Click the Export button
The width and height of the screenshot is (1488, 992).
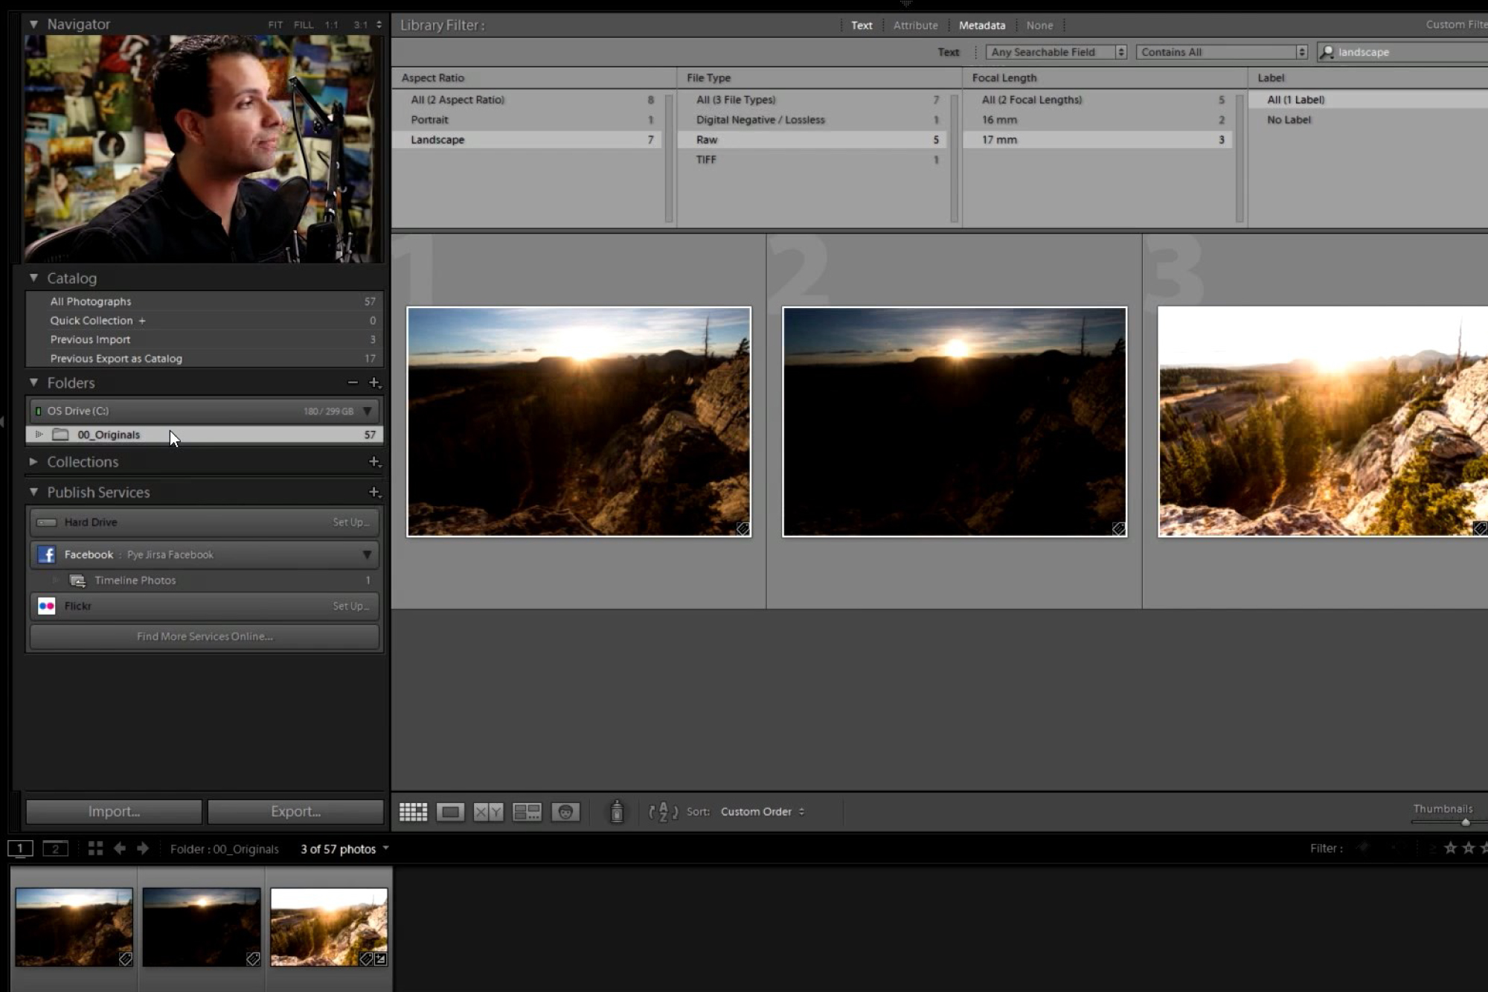point(295,811)
